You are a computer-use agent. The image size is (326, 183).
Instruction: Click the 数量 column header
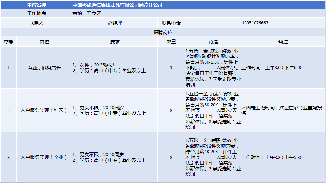click(171, 42)
